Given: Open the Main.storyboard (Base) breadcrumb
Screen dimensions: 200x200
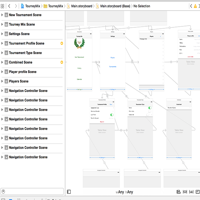Looking at the screenshot, I should pyautogui.click(x=113, y=6).
